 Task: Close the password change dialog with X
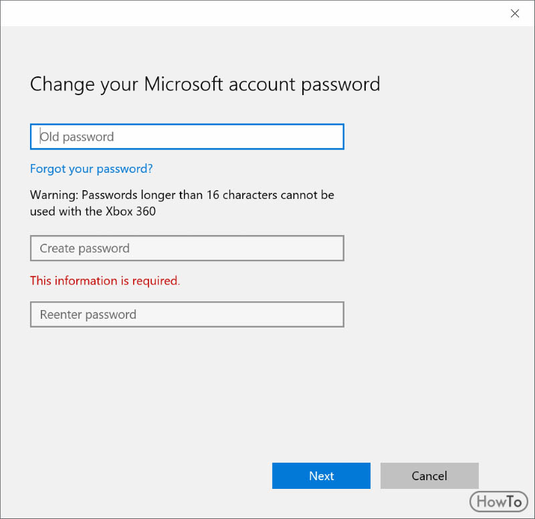click(x=514, y=13)
